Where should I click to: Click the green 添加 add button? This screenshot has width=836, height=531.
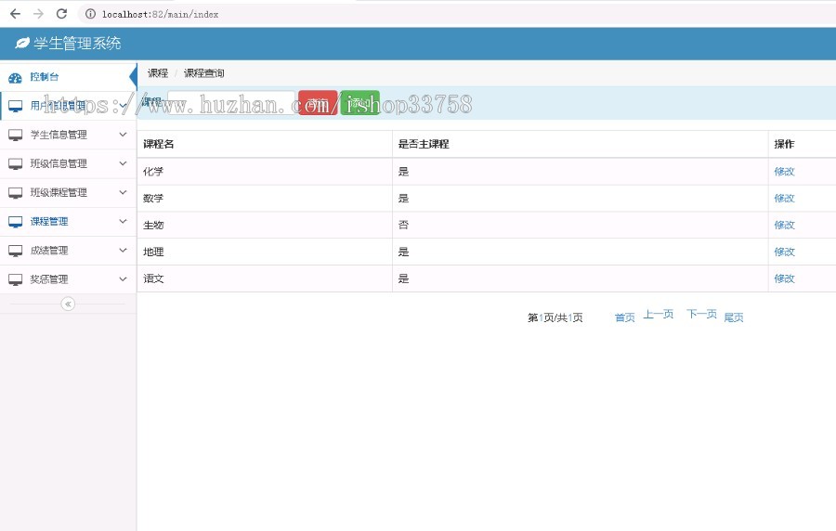359,103
